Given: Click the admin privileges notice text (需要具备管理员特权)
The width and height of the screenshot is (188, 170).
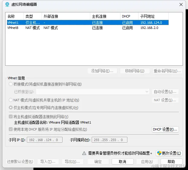Looking at the screenshot, I should pos(120,153).
